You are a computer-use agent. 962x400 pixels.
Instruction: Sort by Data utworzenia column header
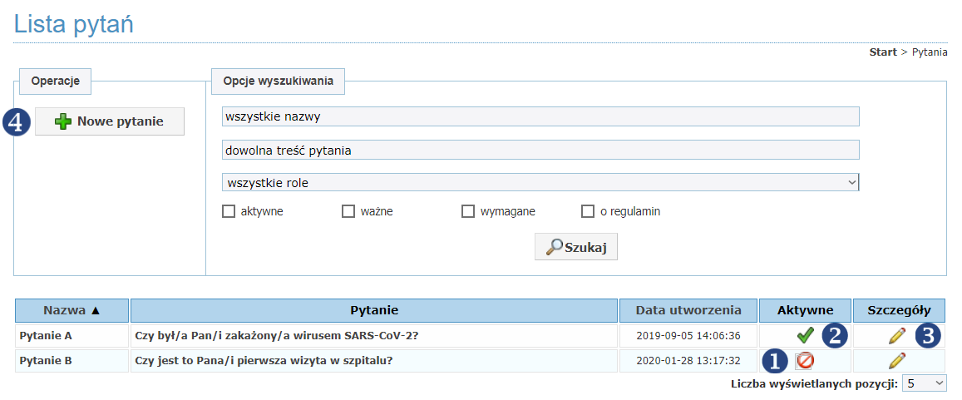tap(688, 310)
